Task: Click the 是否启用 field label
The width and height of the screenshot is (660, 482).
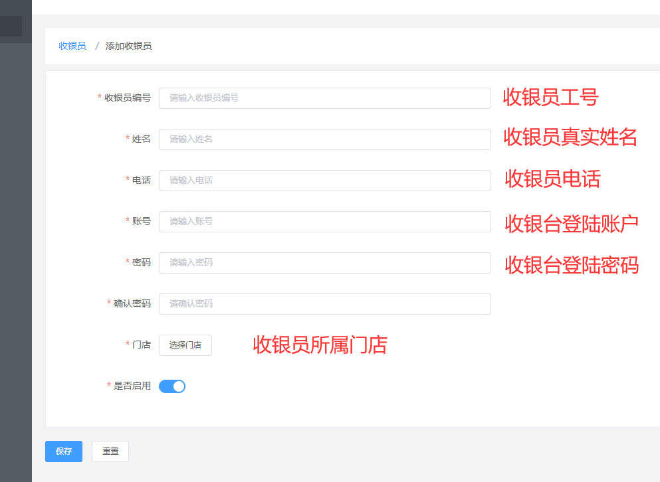Action: [132, 386]
